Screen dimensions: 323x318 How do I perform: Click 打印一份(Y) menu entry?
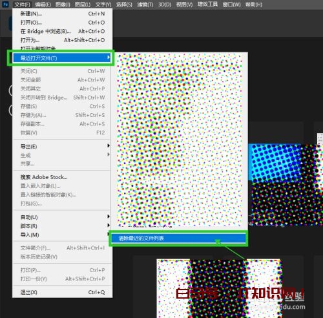point(63,279)
